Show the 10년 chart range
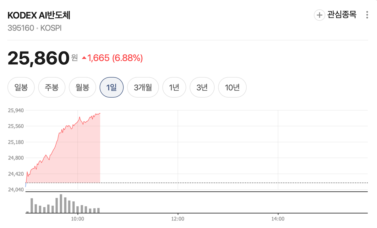 pos(232,87)
